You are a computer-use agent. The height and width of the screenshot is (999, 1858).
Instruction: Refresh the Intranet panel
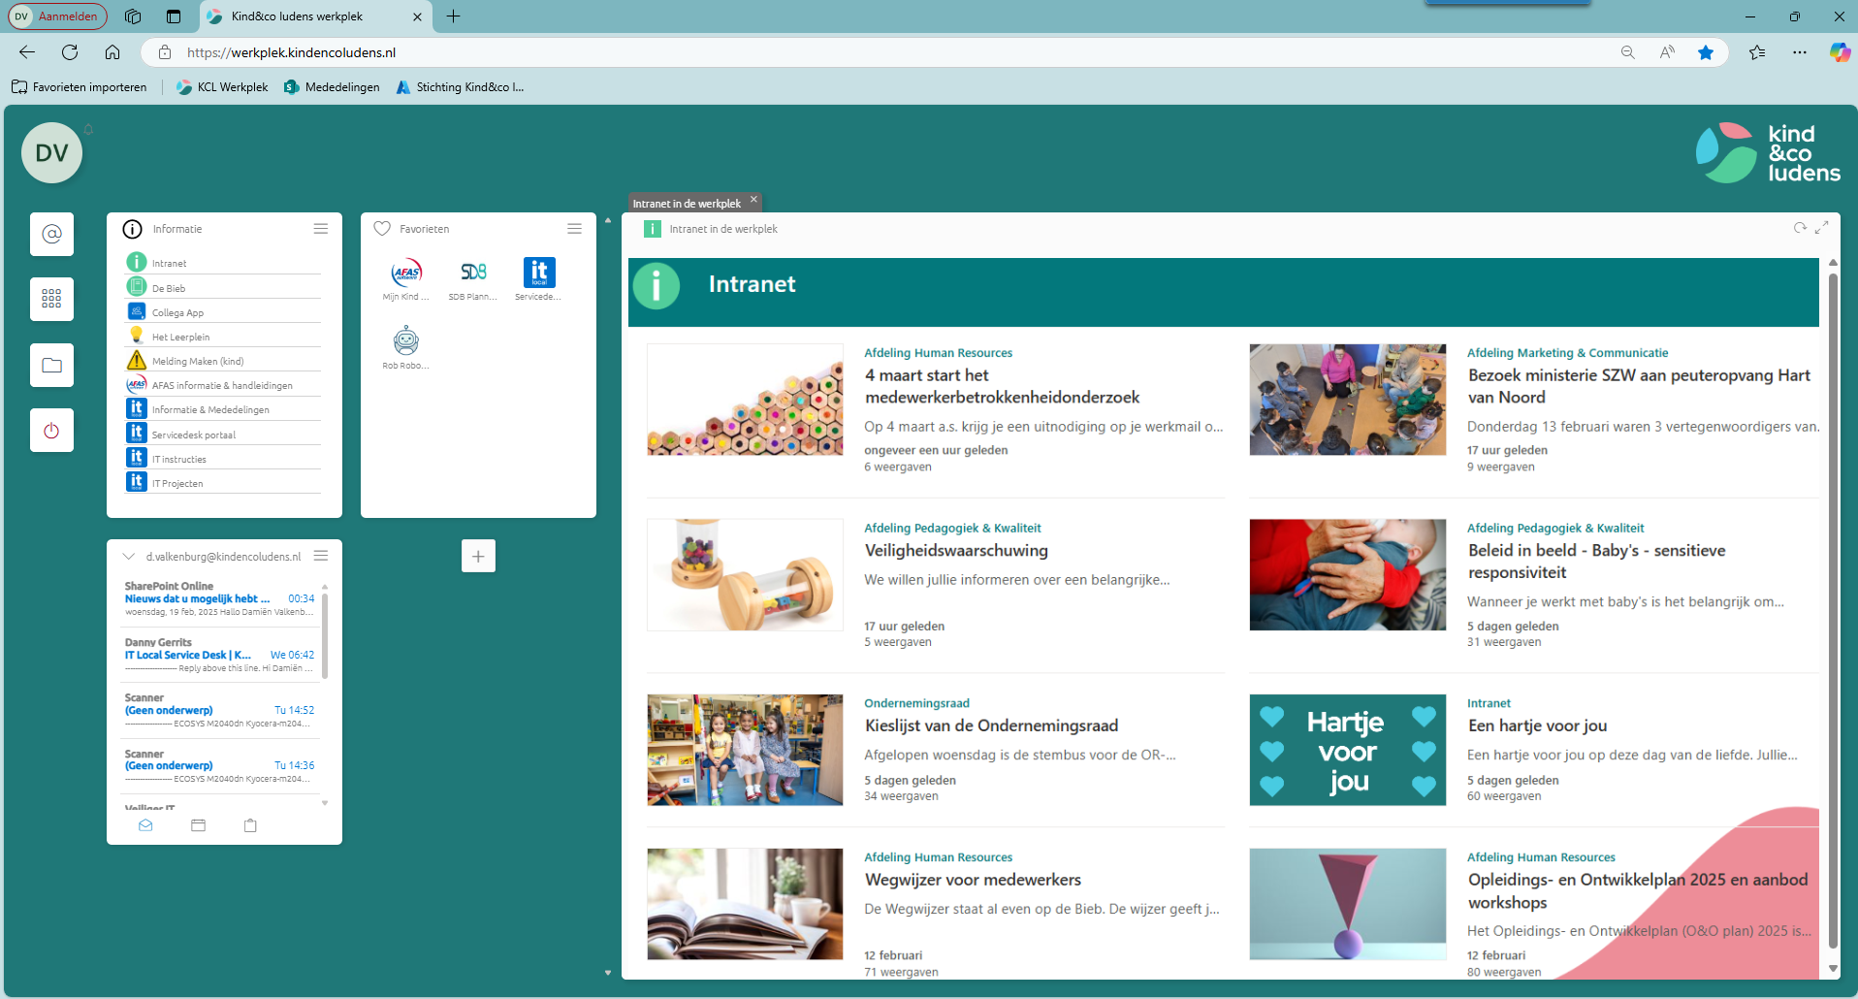pos(1800,228)
